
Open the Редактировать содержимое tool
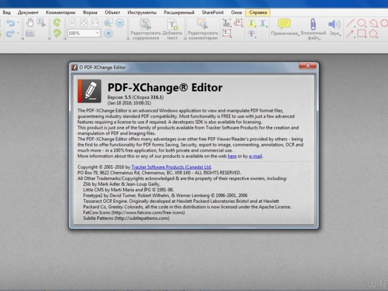click(x=146, y=29)
